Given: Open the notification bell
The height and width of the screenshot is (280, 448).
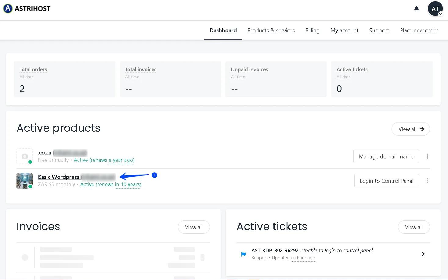Looking at the screenshot, I should point(416,9).
